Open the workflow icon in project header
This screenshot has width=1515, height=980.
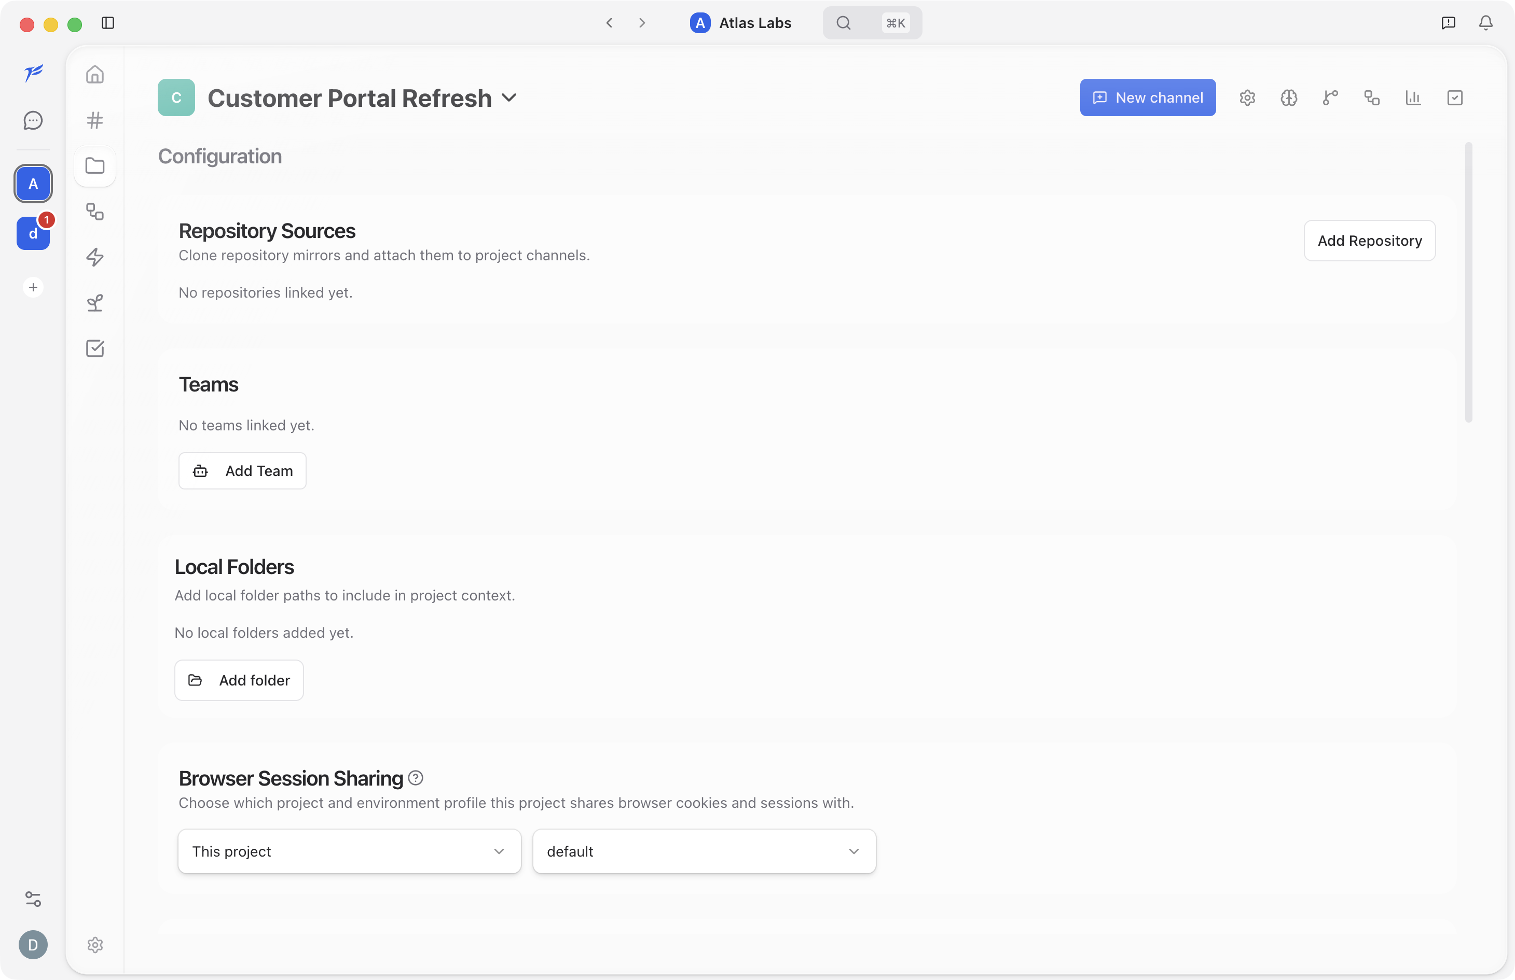tap(1372, 97)
